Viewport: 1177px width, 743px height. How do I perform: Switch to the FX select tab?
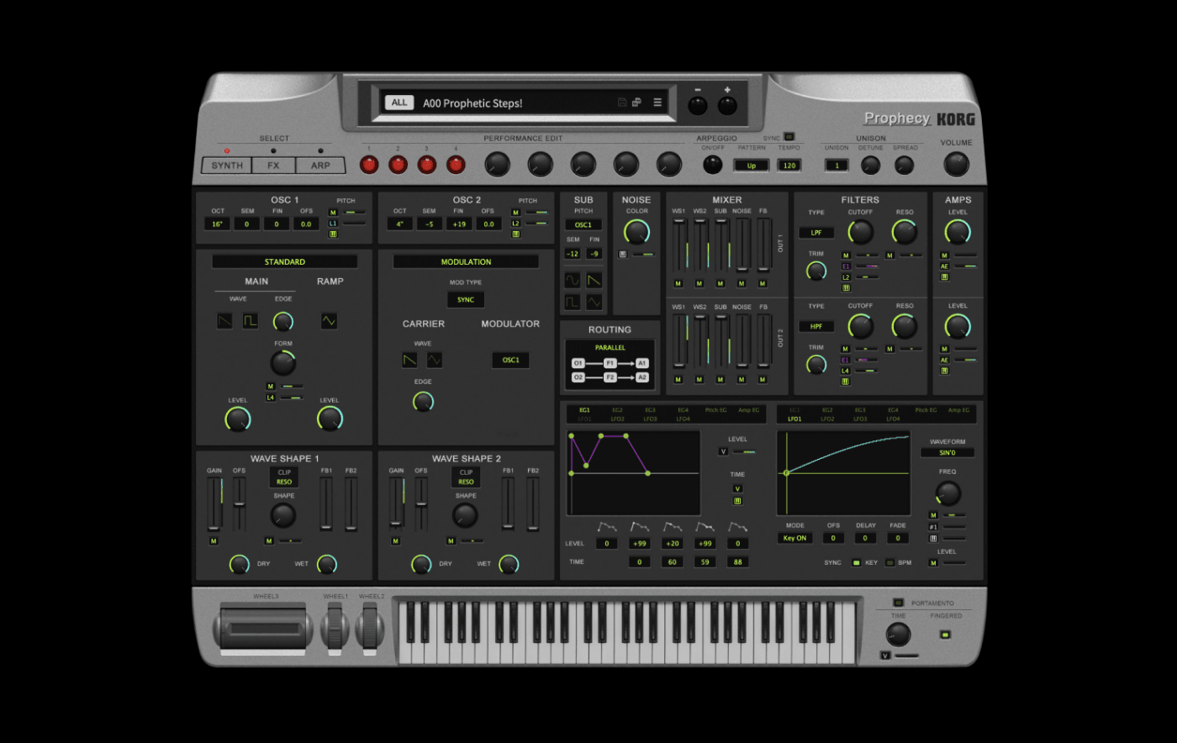coord(273,166)
